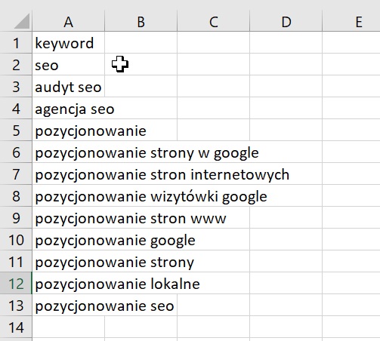Select column E header

coord(351,21)
